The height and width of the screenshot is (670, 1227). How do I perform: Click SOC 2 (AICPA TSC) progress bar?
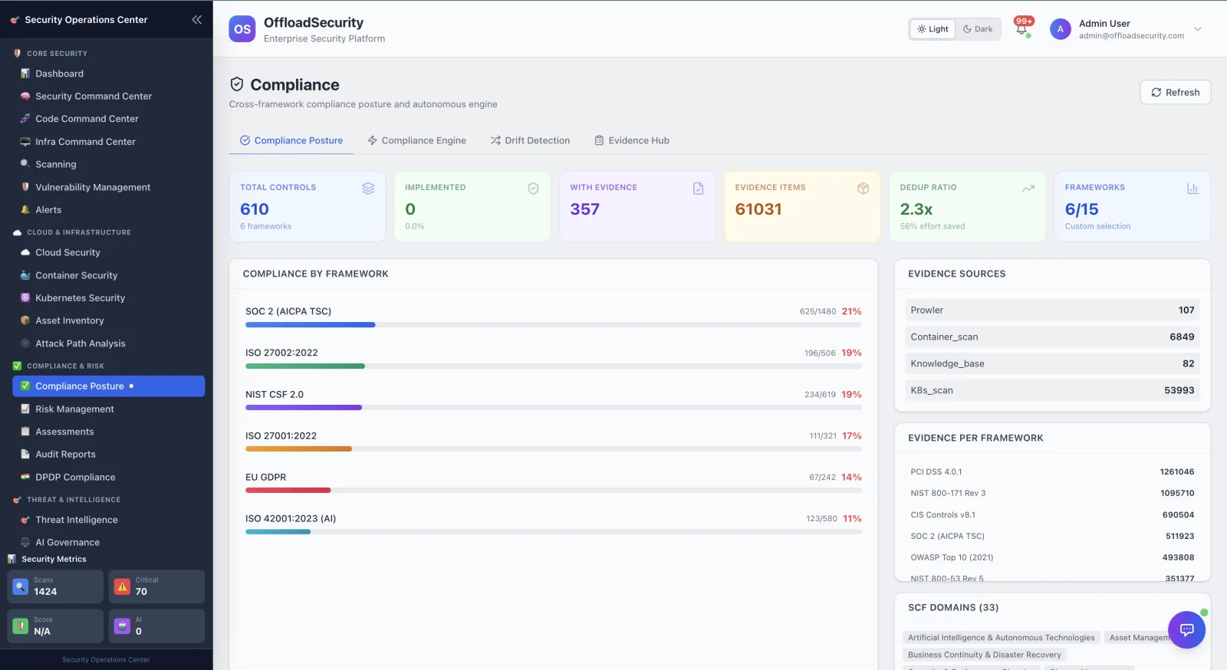pos(553,325)
